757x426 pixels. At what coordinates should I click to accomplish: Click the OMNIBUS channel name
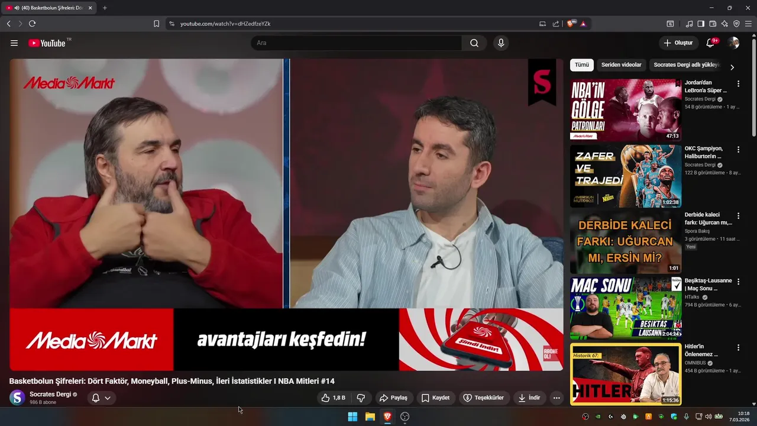pyautogui.click(x=695, y=363)
